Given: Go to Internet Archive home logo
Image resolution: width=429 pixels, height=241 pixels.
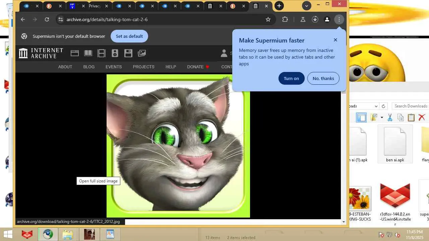Looking at the screenshot, I should pos(41,53).
